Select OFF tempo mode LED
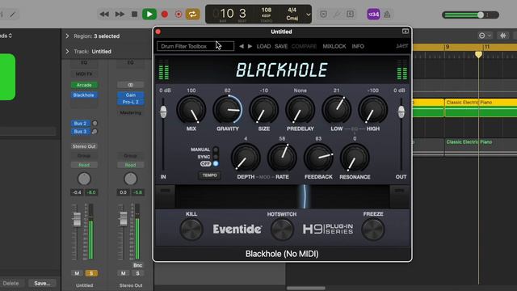The image size is (517, 291). [x=216, y=163]
